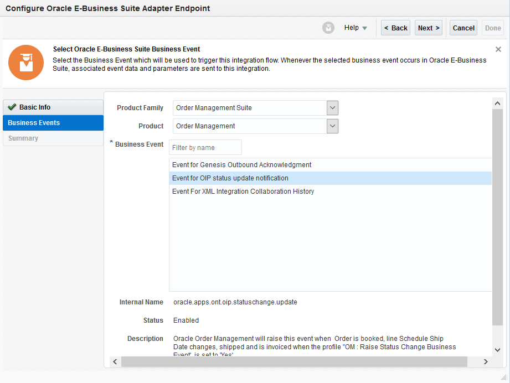
Task: Click the Oracle E-Business Suite adapter icon
Action: [x=26, y=63]
